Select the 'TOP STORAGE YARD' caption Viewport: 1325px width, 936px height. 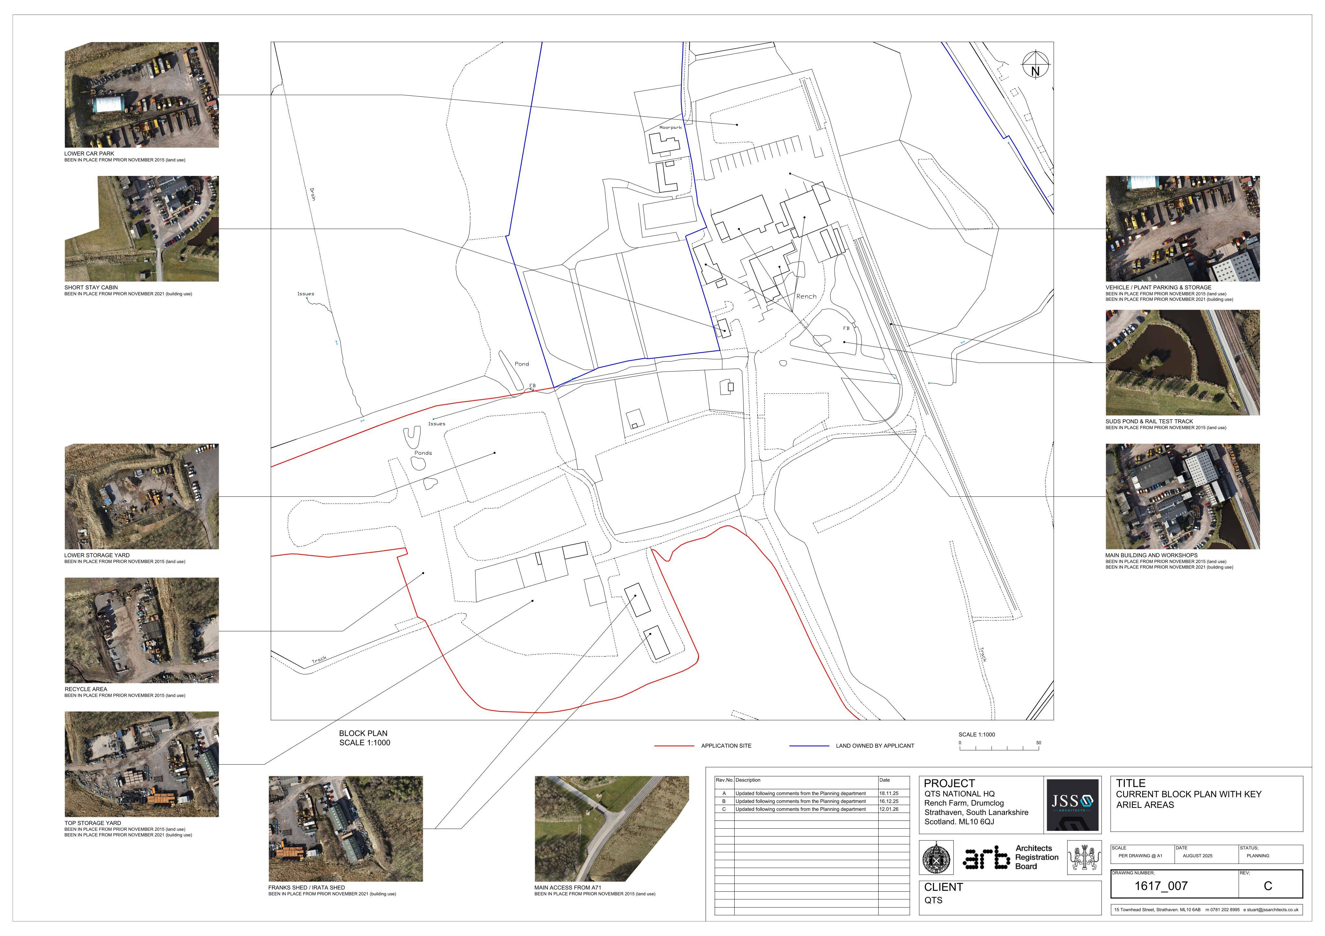click(x=93, y=823)
